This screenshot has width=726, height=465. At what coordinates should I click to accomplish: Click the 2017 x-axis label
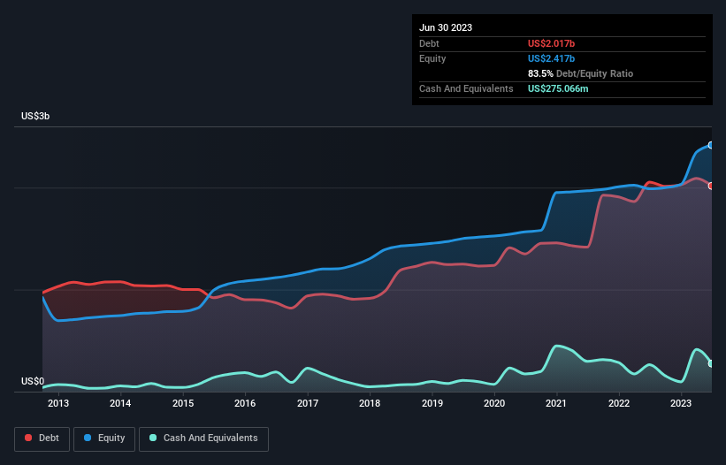(308, 403)
